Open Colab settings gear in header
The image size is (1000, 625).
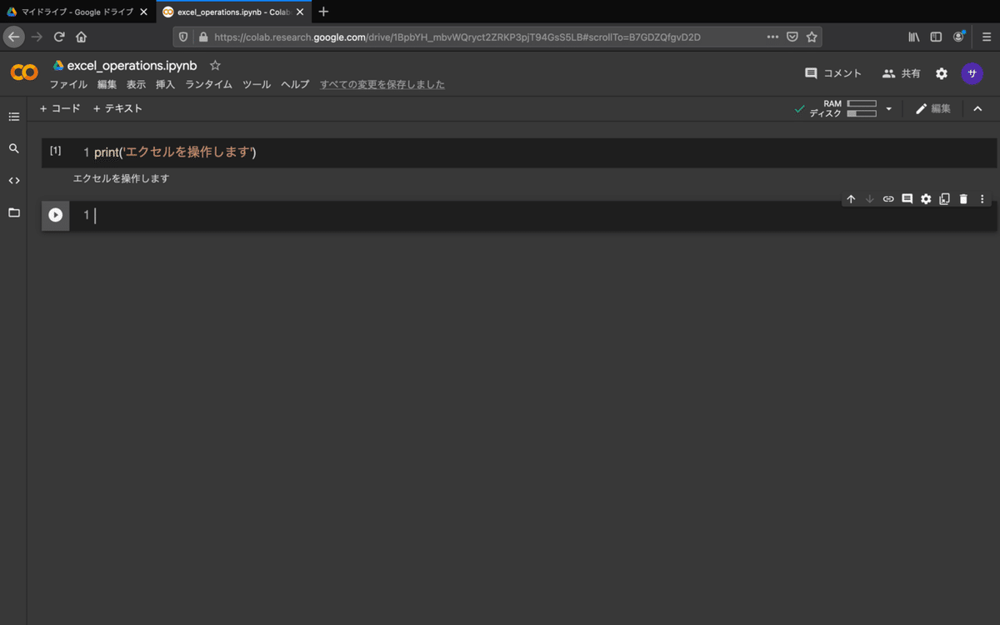(x=942, y=73)
